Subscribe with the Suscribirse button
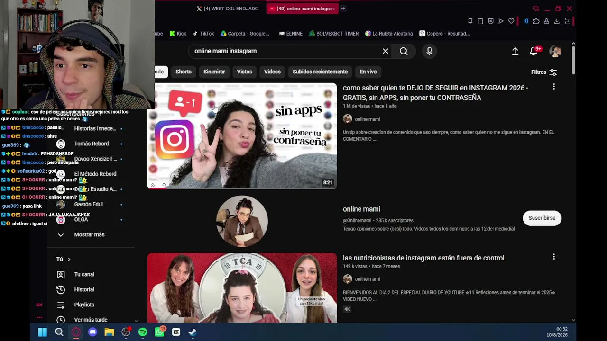 point(542,218)
